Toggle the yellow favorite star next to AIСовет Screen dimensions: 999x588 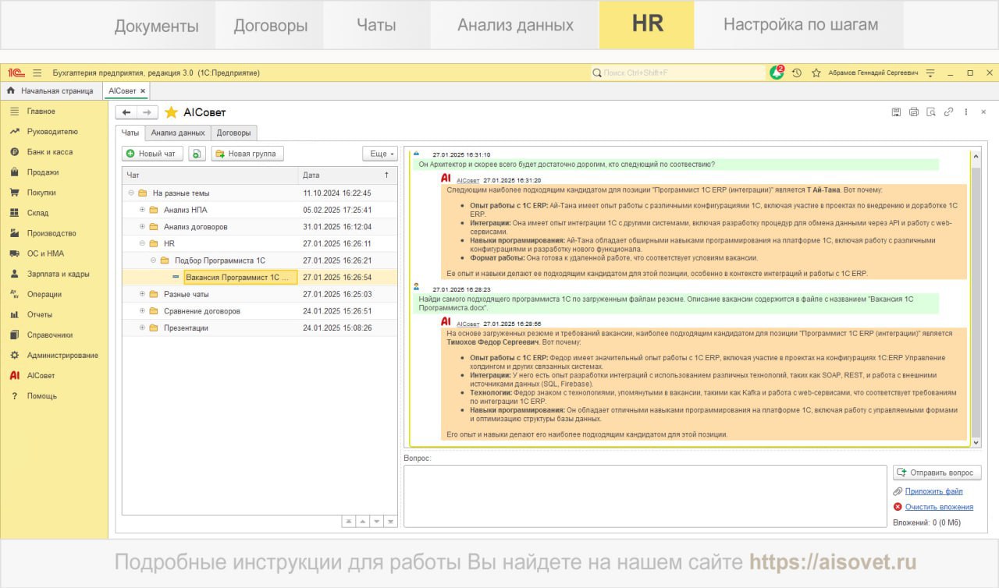(172, 112)
